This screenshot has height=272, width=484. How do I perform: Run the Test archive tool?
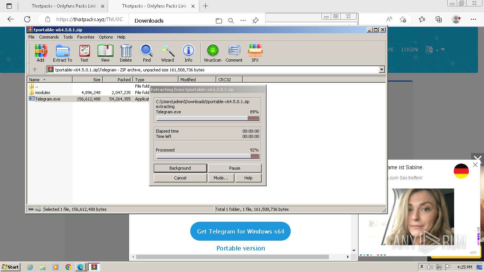(84, 53)
